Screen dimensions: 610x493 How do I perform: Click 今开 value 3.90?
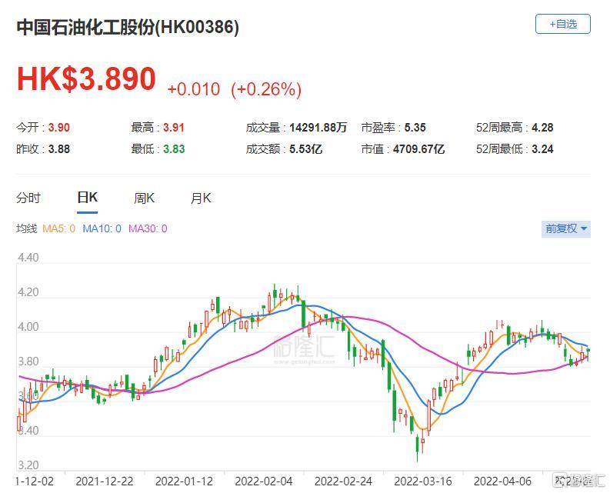click(x=59, y=128)
